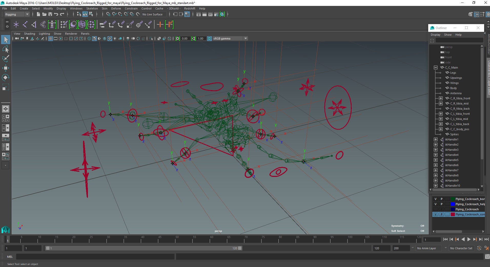Click the Quick Rig humanoid shelf icon

point(52,25)
